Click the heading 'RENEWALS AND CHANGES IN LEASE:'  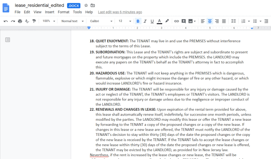coord(126,110)
